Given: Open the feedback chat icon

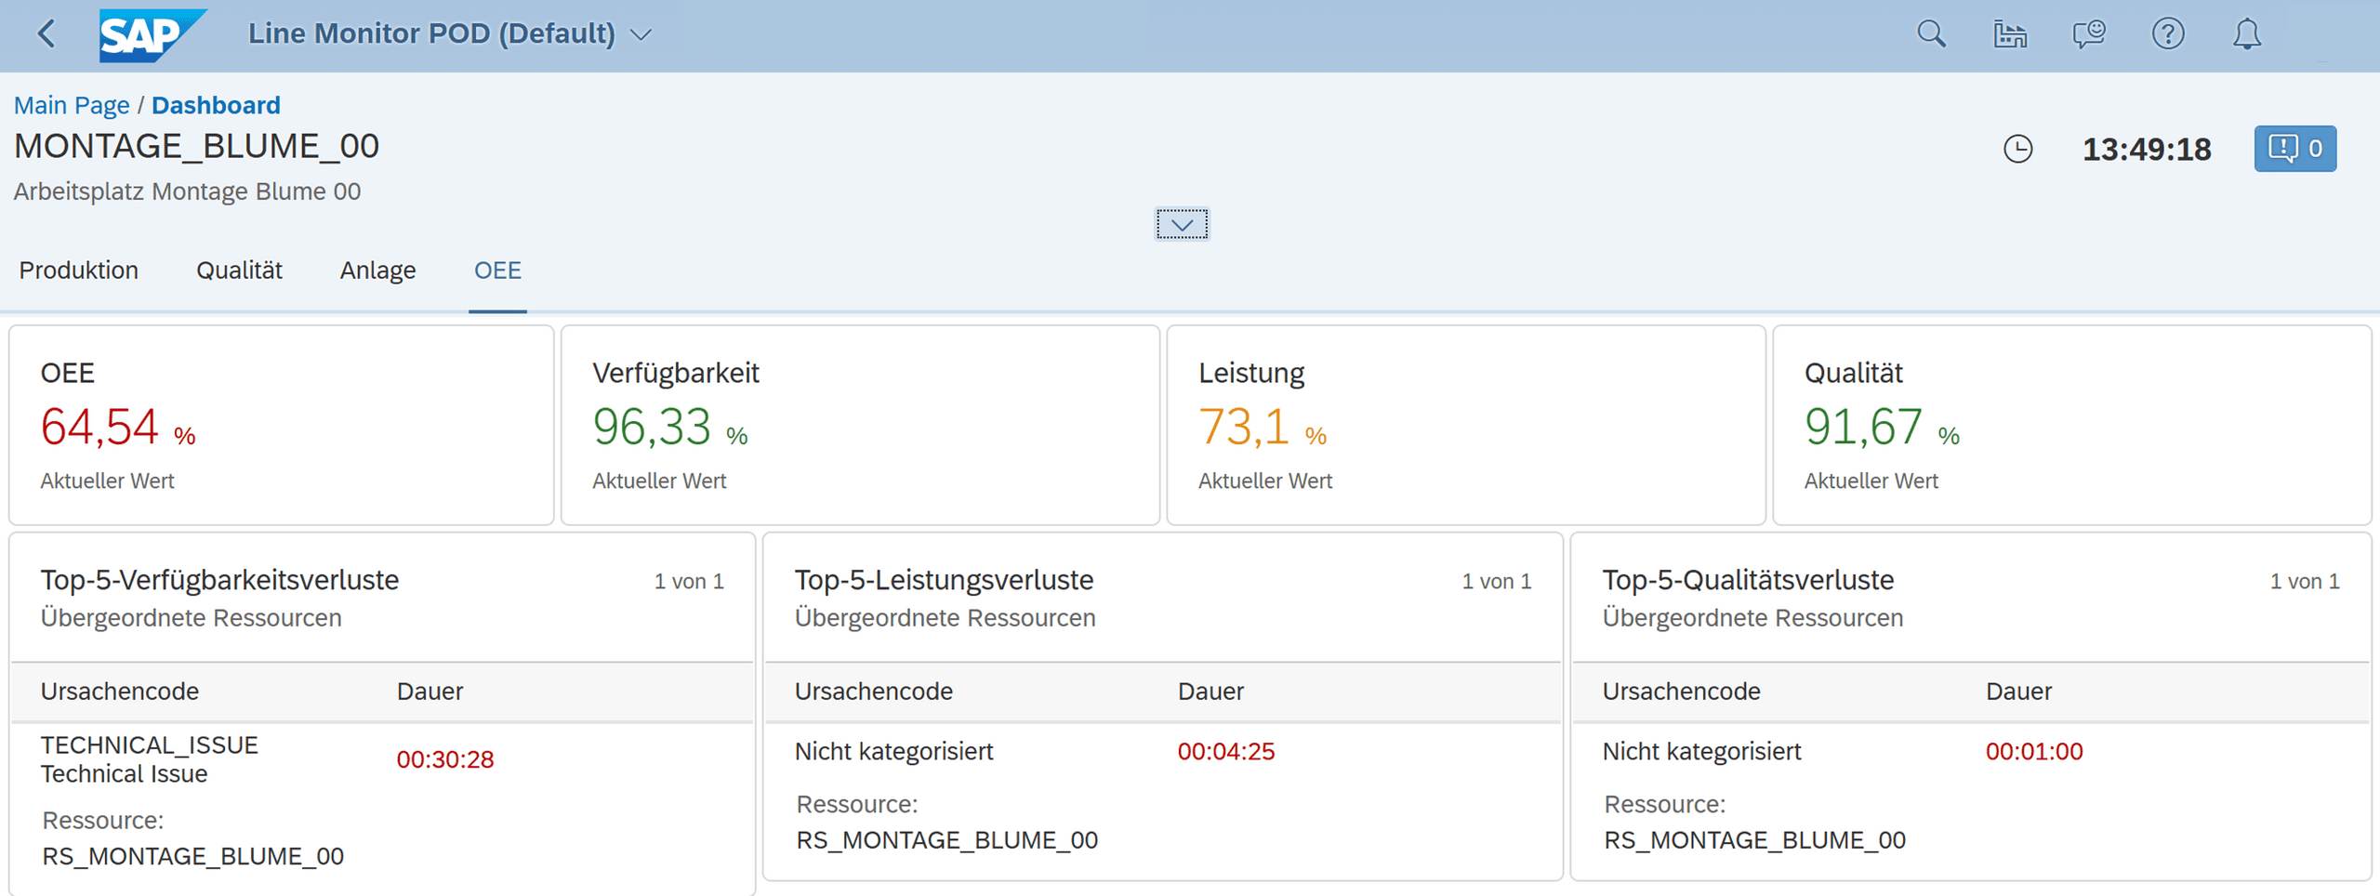Looking at the screenshot, I should 2088,33.
